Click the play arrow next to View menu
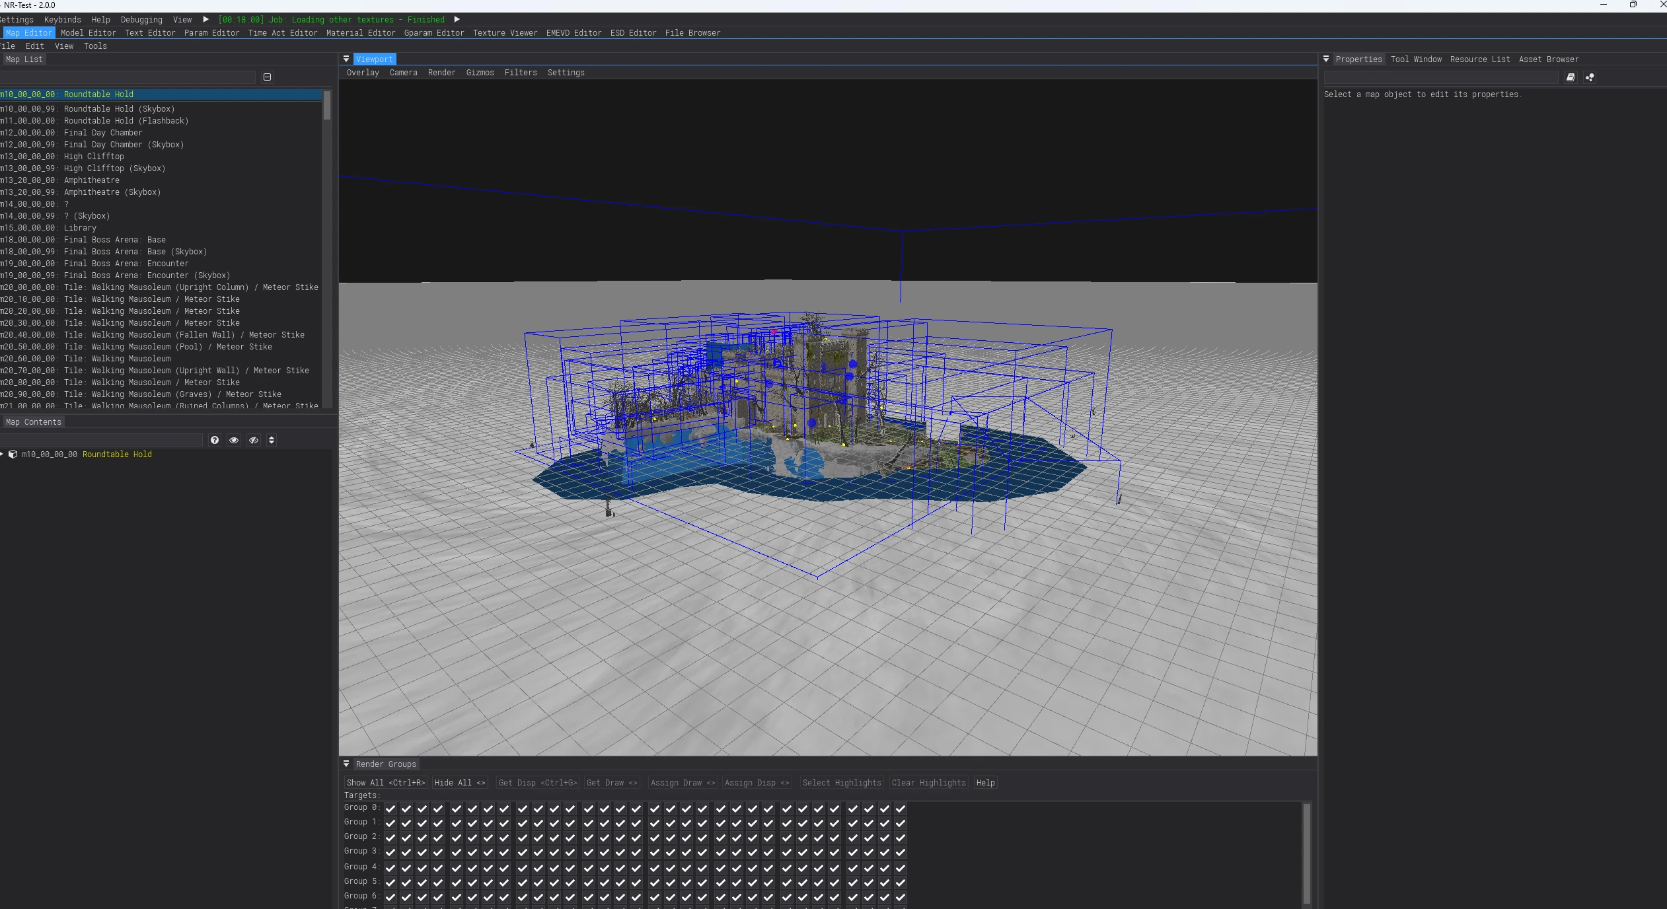Viewport: 1667px width, 909px height. [x=205, y=19]
